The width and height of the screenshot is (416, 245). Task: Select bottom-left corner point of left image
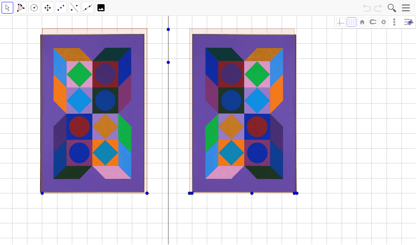[x=42, y=193]
